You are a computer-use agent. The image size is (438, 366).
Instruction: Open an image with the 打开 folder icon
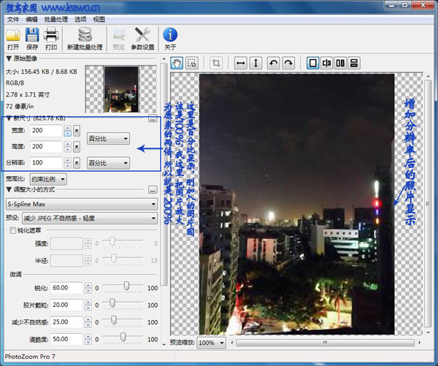[x=13, y=39]
